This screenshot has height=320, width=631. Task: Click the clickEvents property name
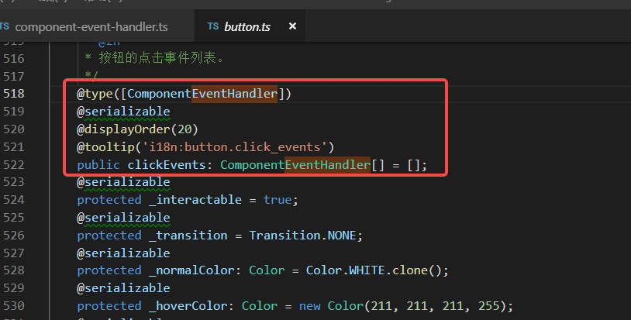click(166, 164)
